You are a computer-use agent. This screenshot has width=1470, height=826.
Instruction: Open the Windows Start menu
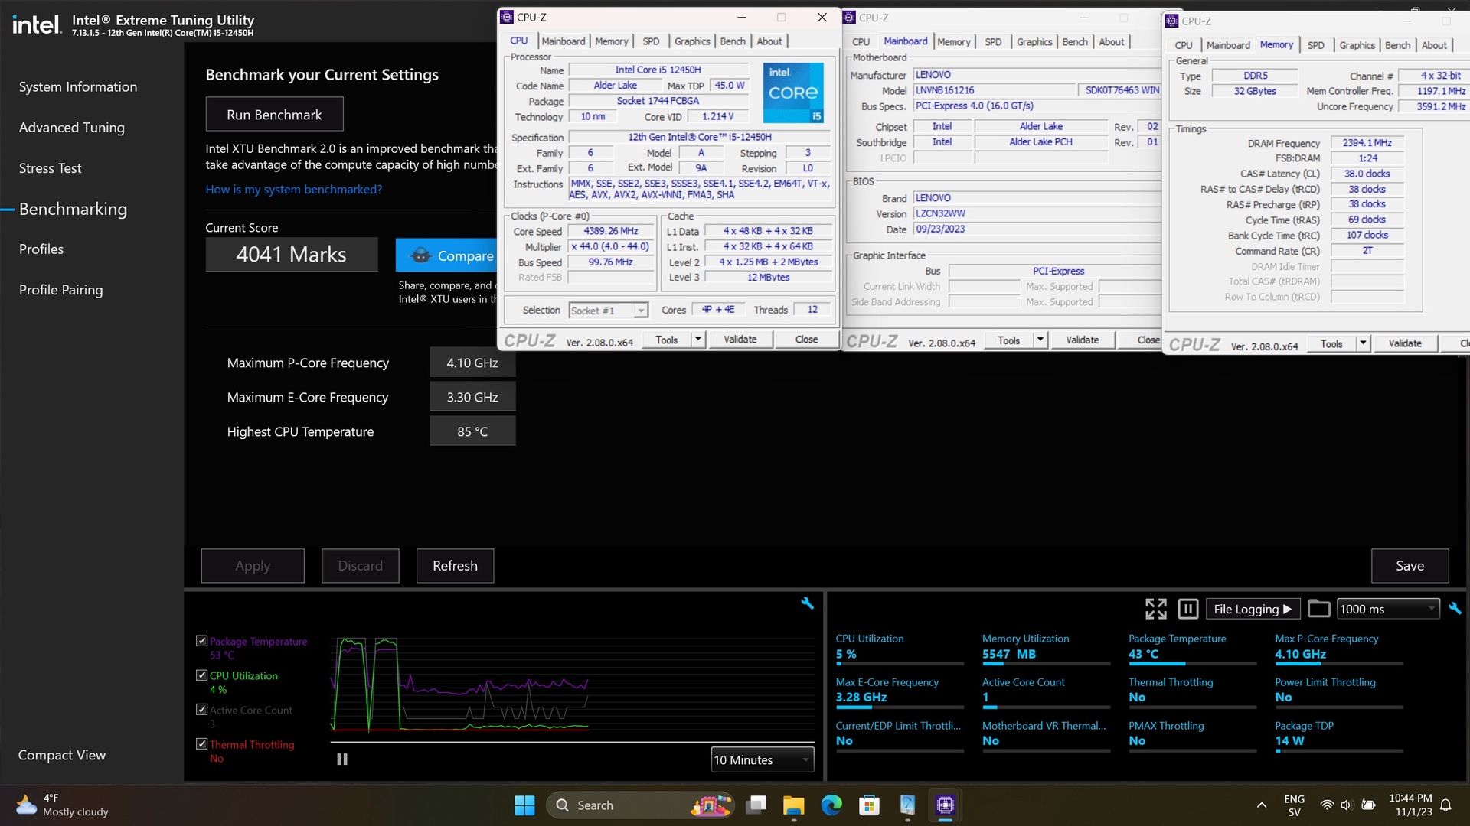click(524, 805)
